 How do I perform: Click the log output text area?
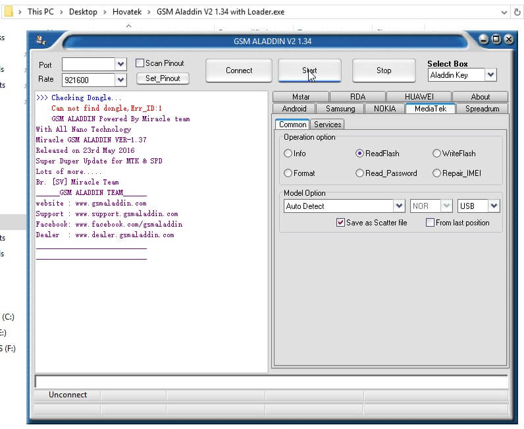[151, 231]
